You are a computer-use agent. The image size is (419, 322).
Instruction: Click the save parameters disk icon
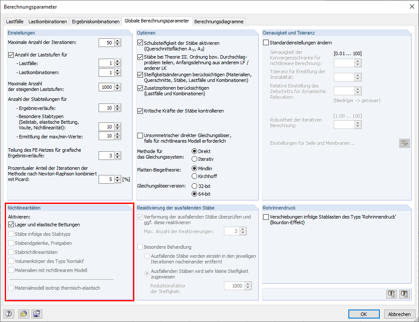pos(37,314)
